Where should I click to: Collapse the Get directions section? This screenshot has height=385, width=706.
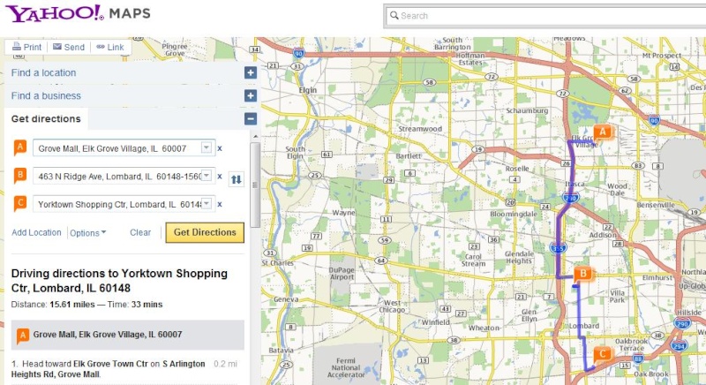[x=251, y=118]
